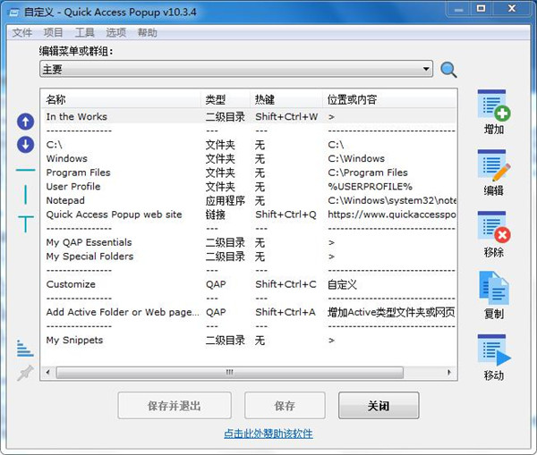This screenshot has height=455, width=537.
Task: Select the My Special Folders row
Action: click(x=249, y=257)
